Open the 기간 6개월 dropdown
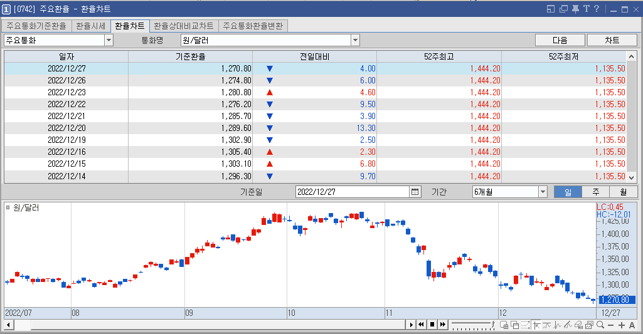Image resolution: width=643 pixels, height=334 pixels. (x=543, y=192)
